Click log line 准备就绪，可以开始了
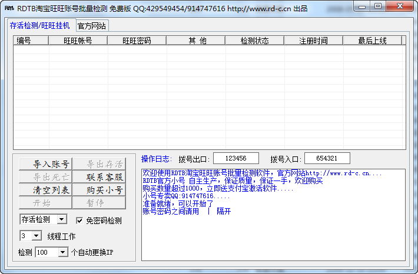 (178, 203)
